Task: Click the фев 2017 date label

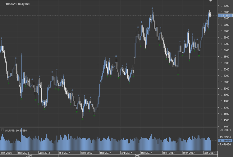Action: [x=87, y=153]
